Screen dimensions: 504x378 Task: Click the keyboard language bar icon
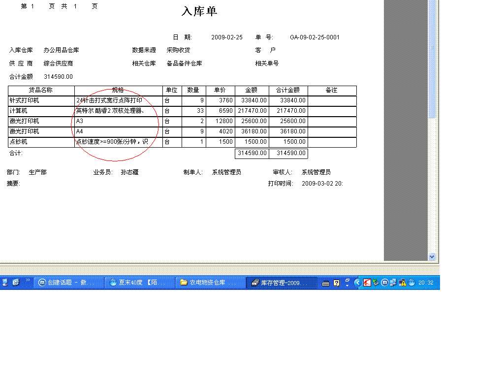[326, 283]
